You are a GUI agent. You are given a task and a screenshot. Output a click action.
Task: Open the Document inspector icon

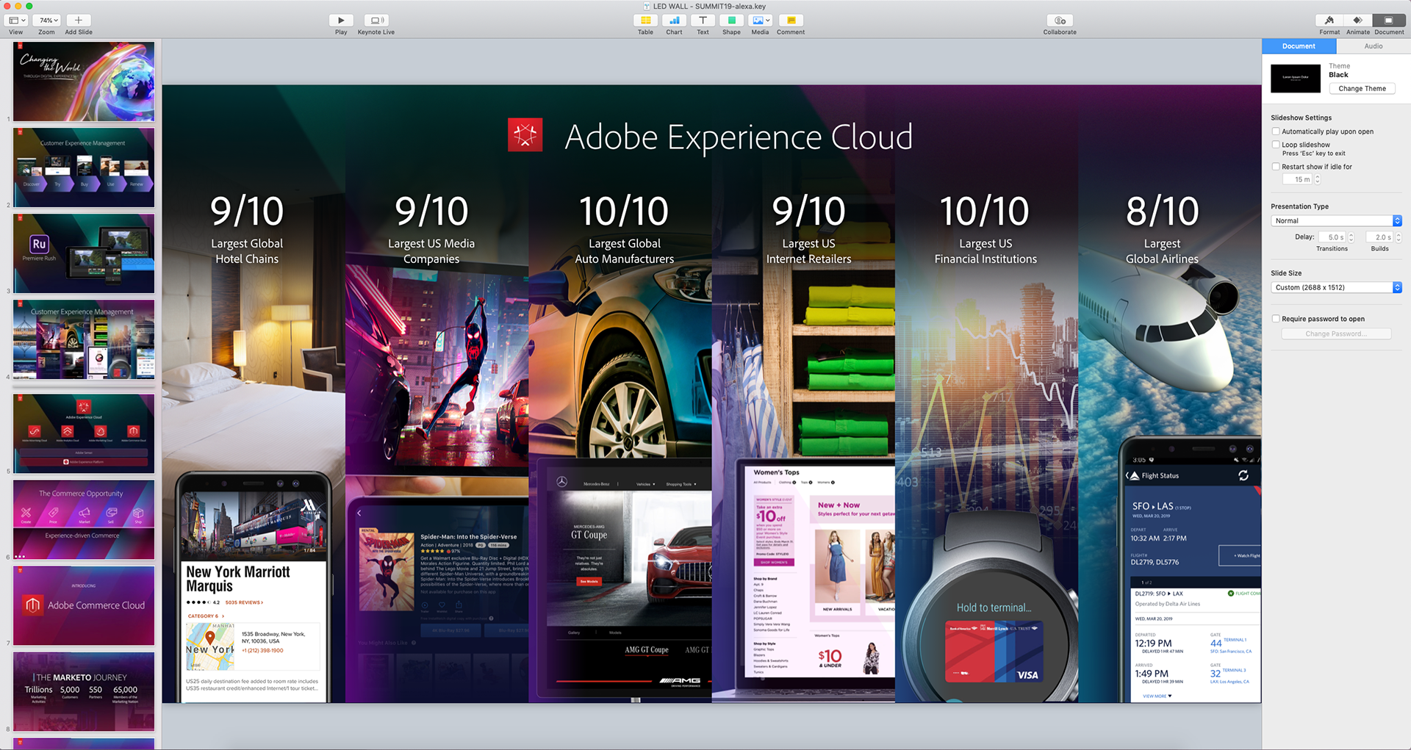click(x=1388, y=21)
